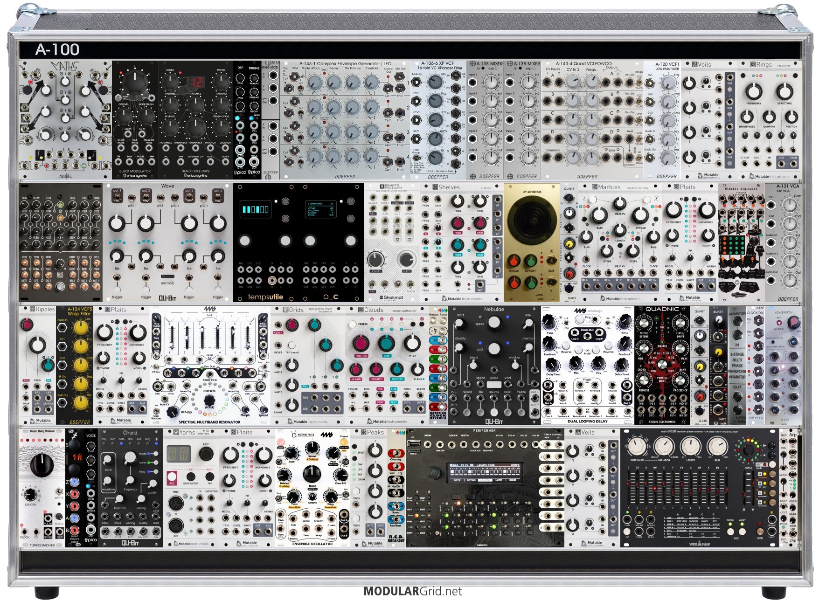This screenshot has height=601, width=826.
Task: Click the red REC button on Yarns
Action: point(172,477)
